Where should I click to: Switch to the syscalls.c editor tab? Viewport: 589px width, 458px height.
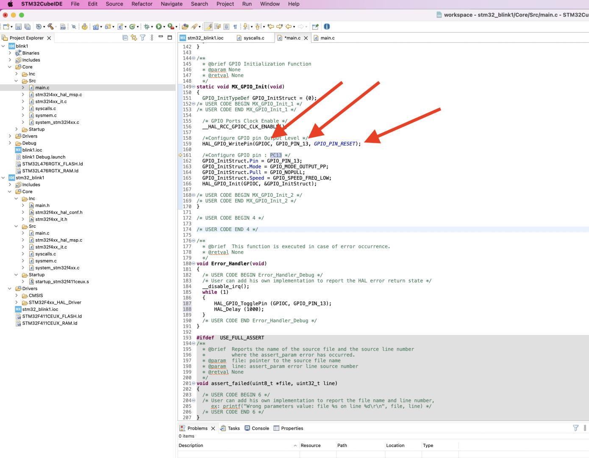point(253,37)
